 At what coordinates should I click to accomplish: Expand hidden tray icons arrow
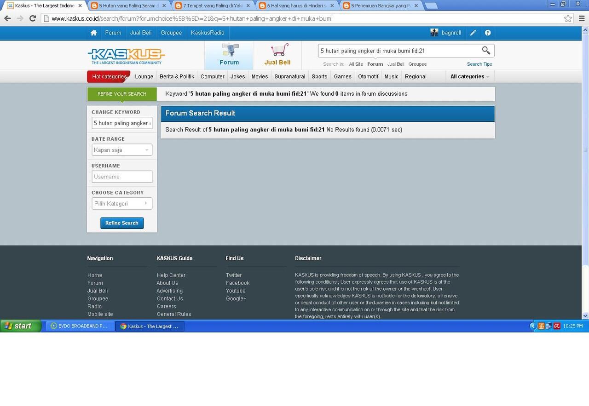click(533, 326)
